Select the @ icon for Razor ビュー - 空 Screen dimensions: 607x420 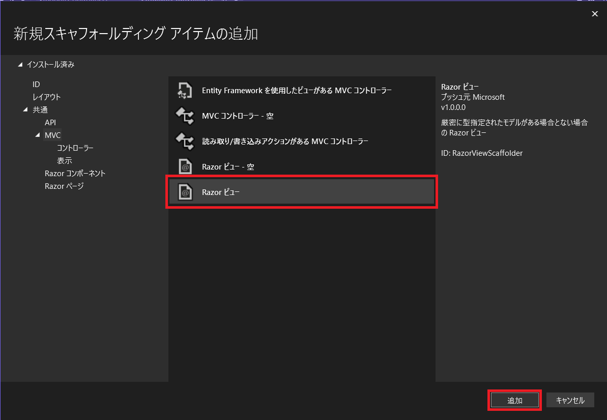pos(184,166)
